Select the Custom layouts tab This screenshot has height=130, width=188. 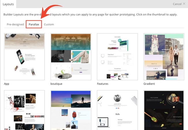(49, 25)
